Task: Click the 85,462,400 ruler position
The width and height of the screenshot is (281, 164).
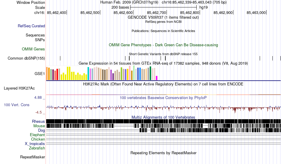Action: [x=56, y=12]
